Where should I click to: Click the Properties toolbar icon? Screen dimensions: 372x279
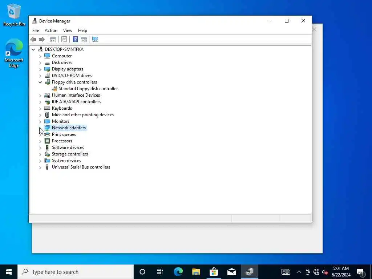tap(64, 39)
